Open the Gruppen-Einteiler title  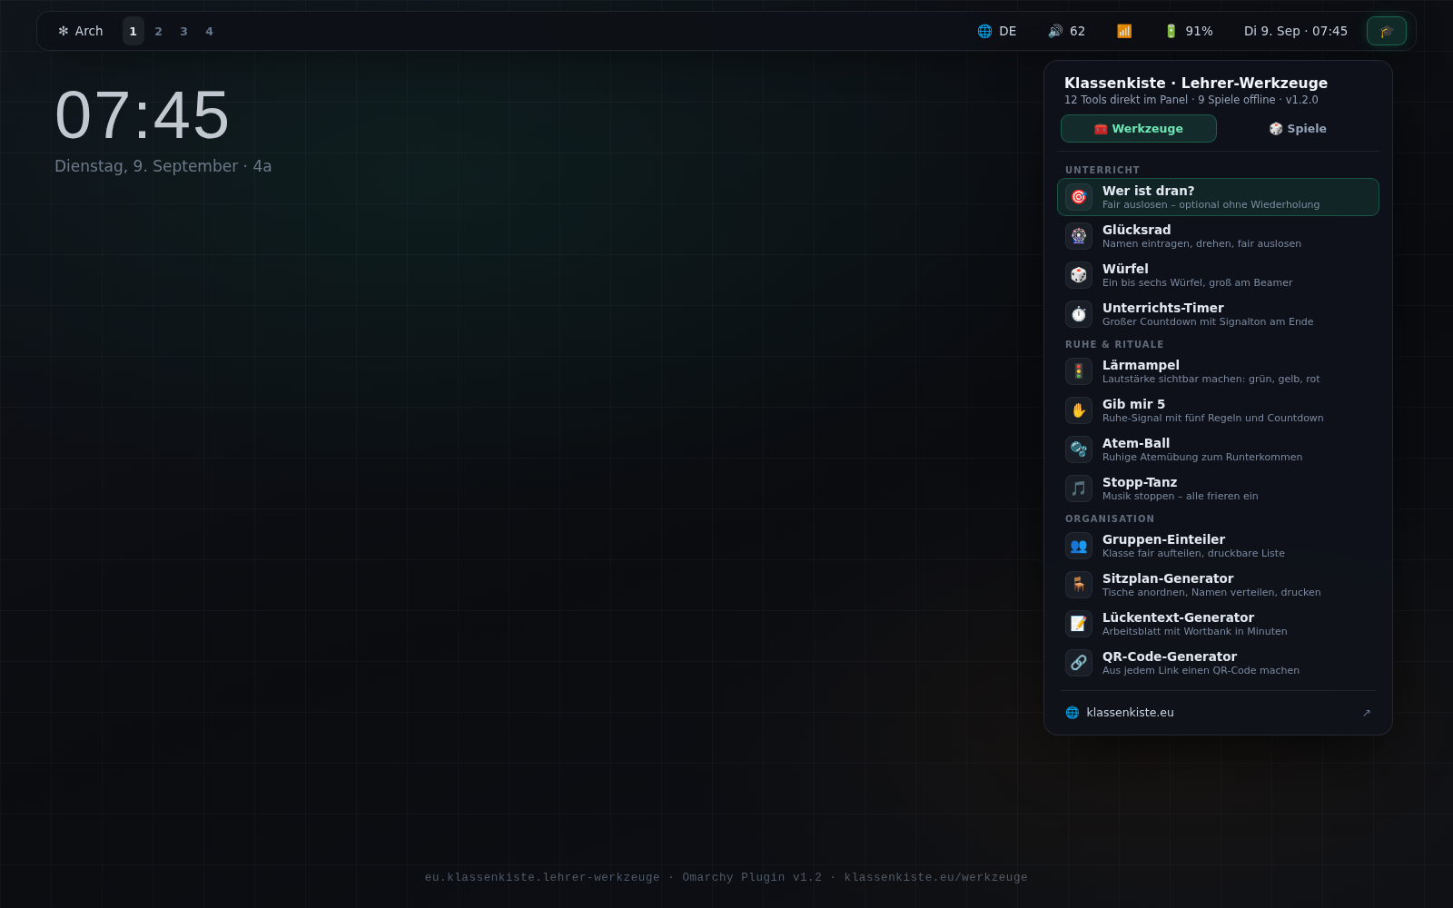pos(1163,539)
